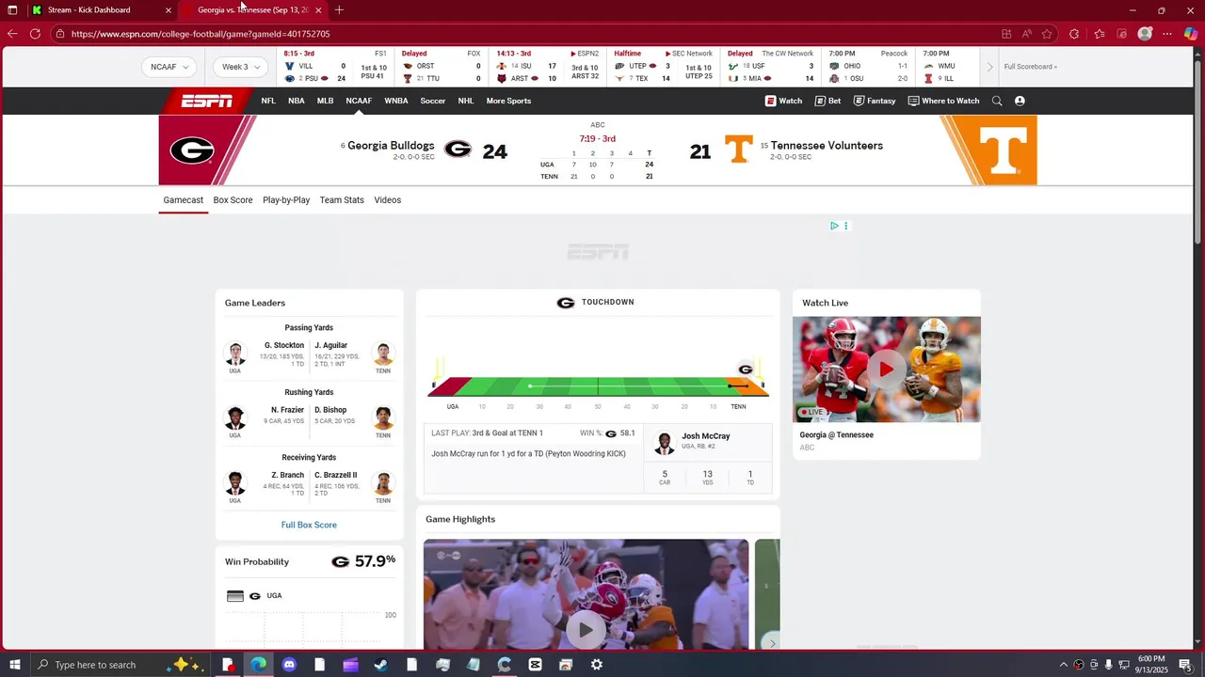This screenshot has width=1205, height=677.
Task: Open the Soccer menu item
Action: point(433,101)
